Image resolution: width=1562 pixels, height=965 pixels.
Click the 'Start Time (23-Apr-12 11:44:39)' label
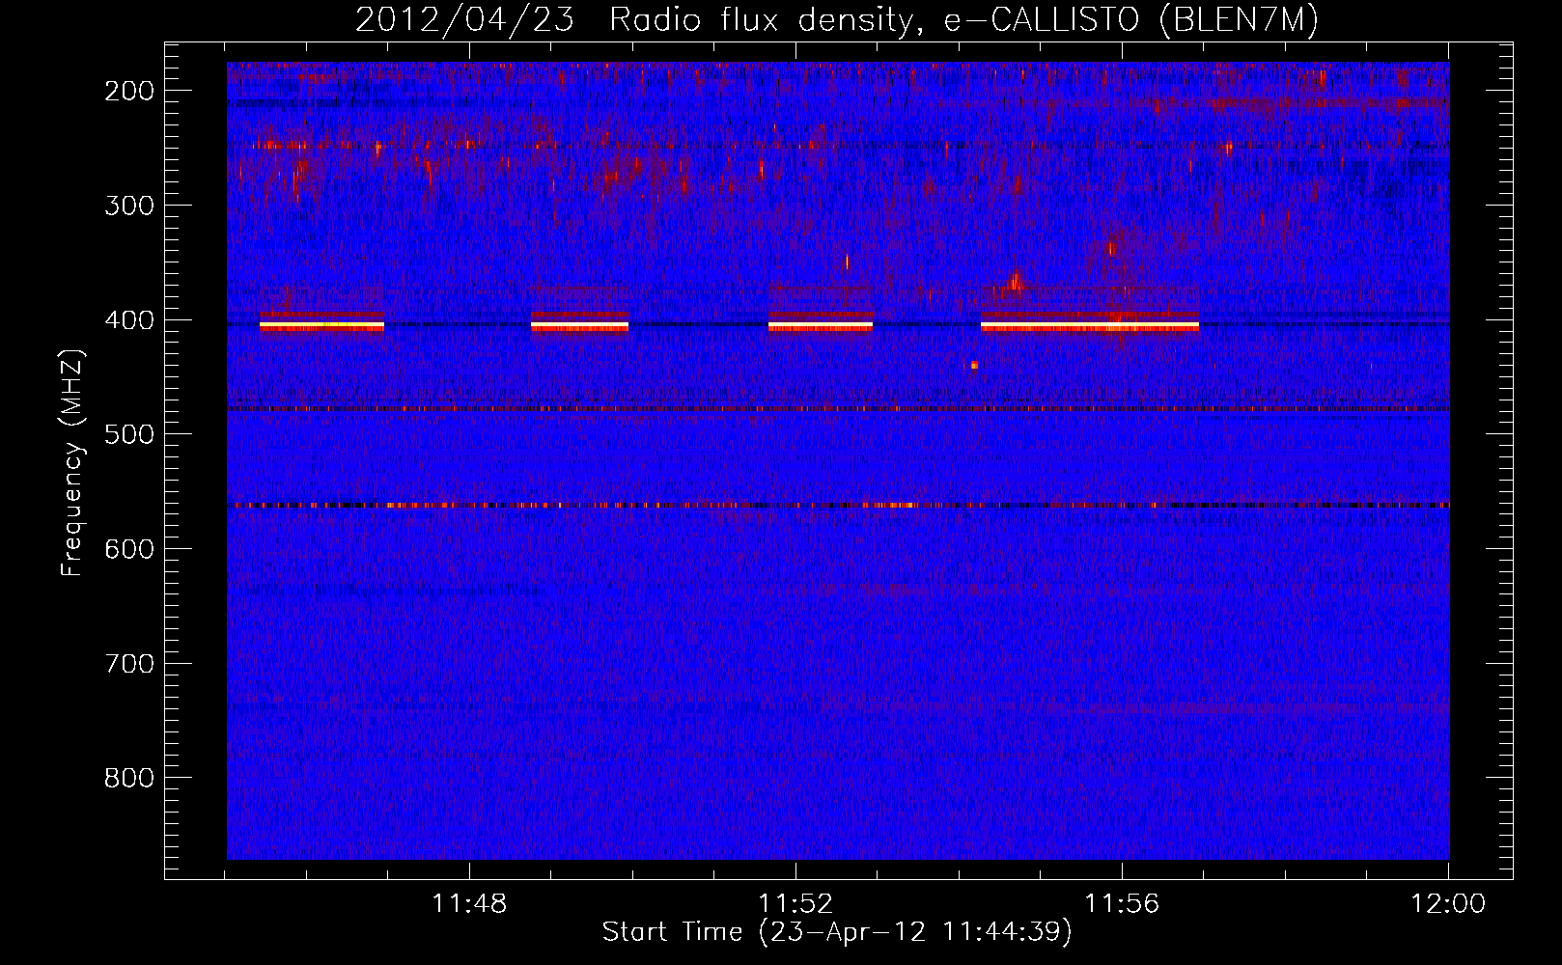pyautogui.click(x=837, y=931)
